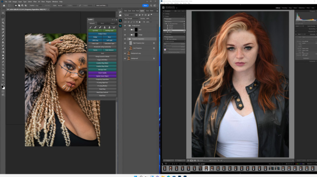The height and width of the screenshot is (177, 317).
Task: Select the Zoom tool in Photoshop toolbar
Action: coord(3,78)
